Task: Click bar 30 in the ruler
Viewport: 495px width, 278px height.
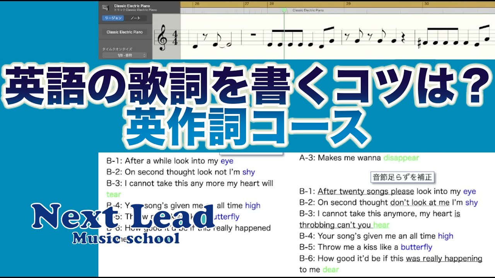Action: coord(427,4)
